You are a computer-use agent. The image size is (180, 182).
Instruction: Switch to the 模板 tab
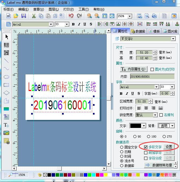coord(154,31)
